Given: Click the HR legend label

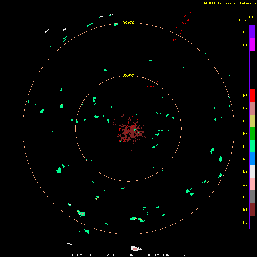Looking at the screenshot, I should pos(245,134).
